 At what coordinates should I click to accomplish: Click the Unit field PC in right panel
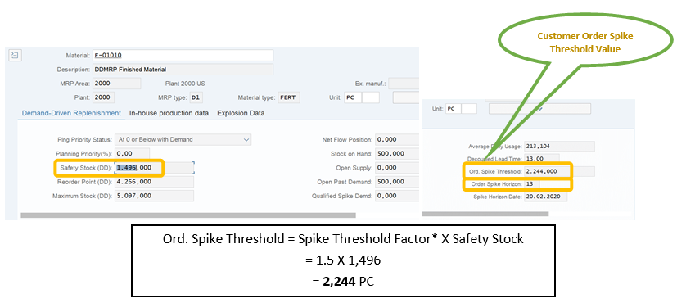454,109
